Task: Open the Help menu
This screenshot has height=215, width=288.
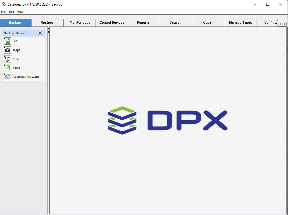Action: [x=20, y=12]
